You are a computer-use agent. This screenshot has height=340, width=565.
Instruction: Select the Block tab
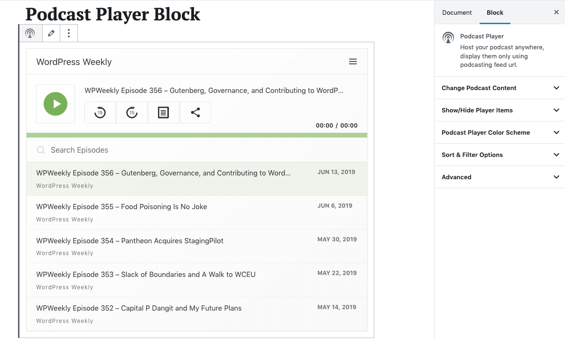495,13
